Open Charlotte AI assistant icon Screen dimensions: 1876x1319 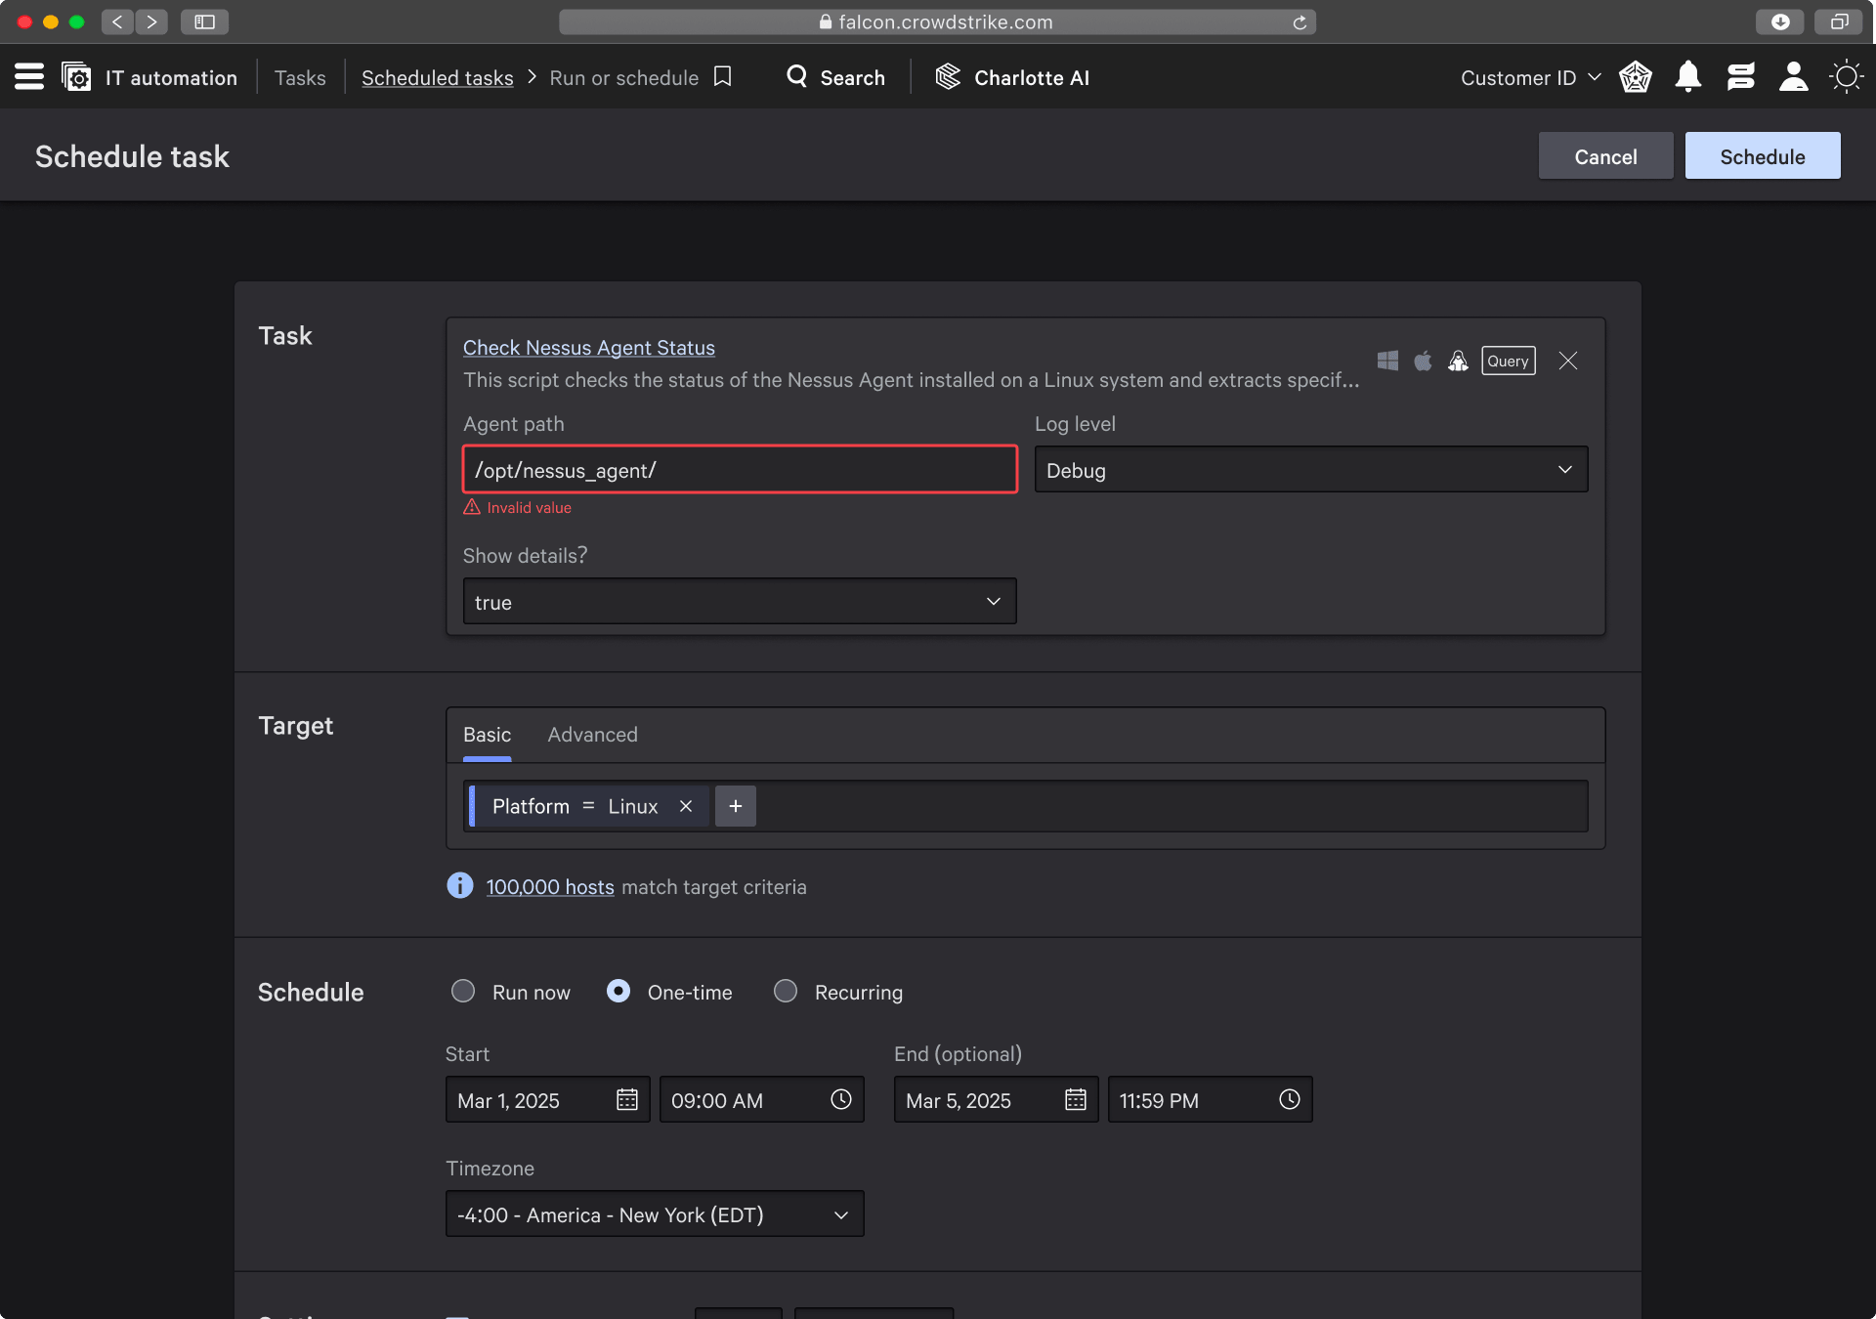[x=948, y=77]
